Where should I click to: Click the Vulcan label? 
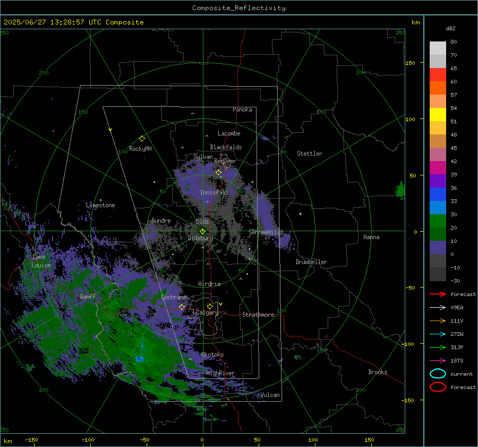point(270,395)
